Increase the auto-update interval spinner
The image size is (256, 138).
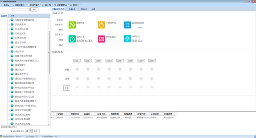click(x=30, y=130)
